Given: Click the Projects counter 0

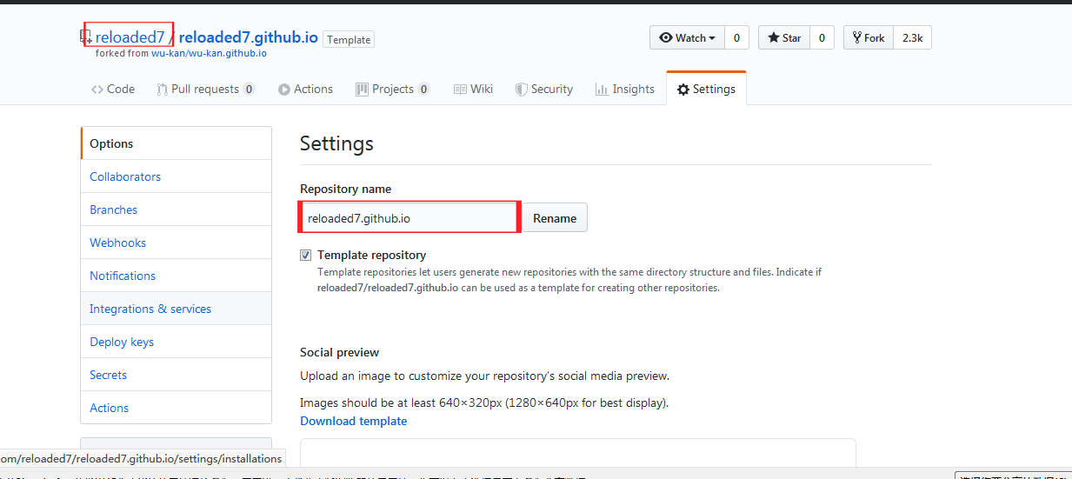Looking at the screenshot, I should click(424, 90).
